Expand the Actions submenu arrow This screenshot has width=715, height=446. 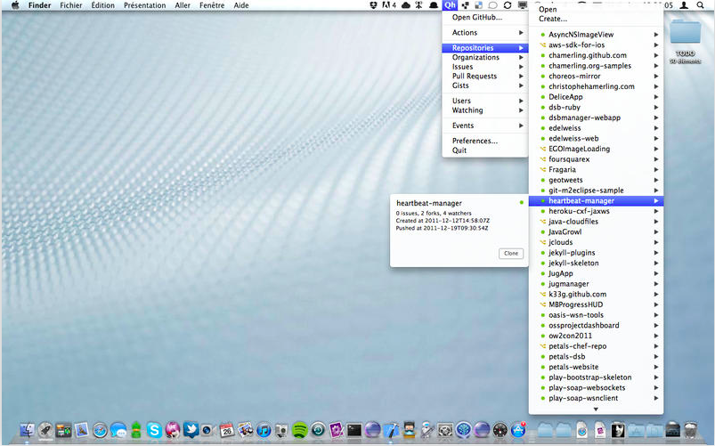(x=521, y=33)
